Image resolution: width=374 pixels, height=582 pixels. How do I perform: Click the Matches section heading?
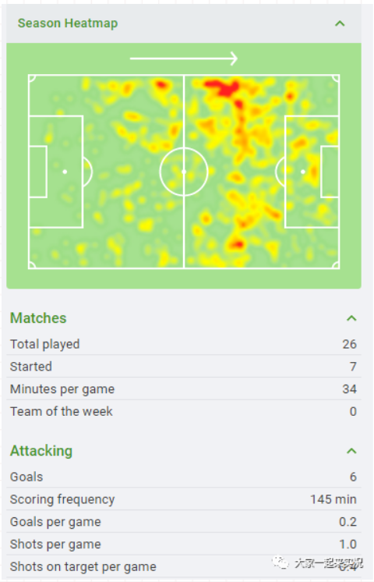38,318
